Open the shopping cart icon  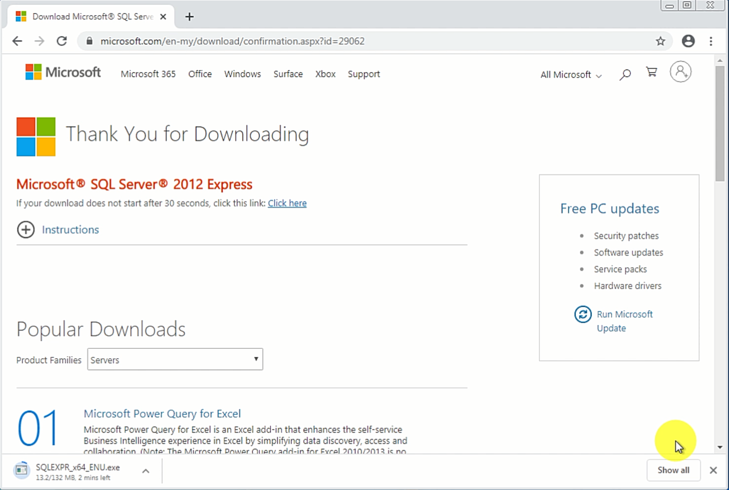pos(652,73)
